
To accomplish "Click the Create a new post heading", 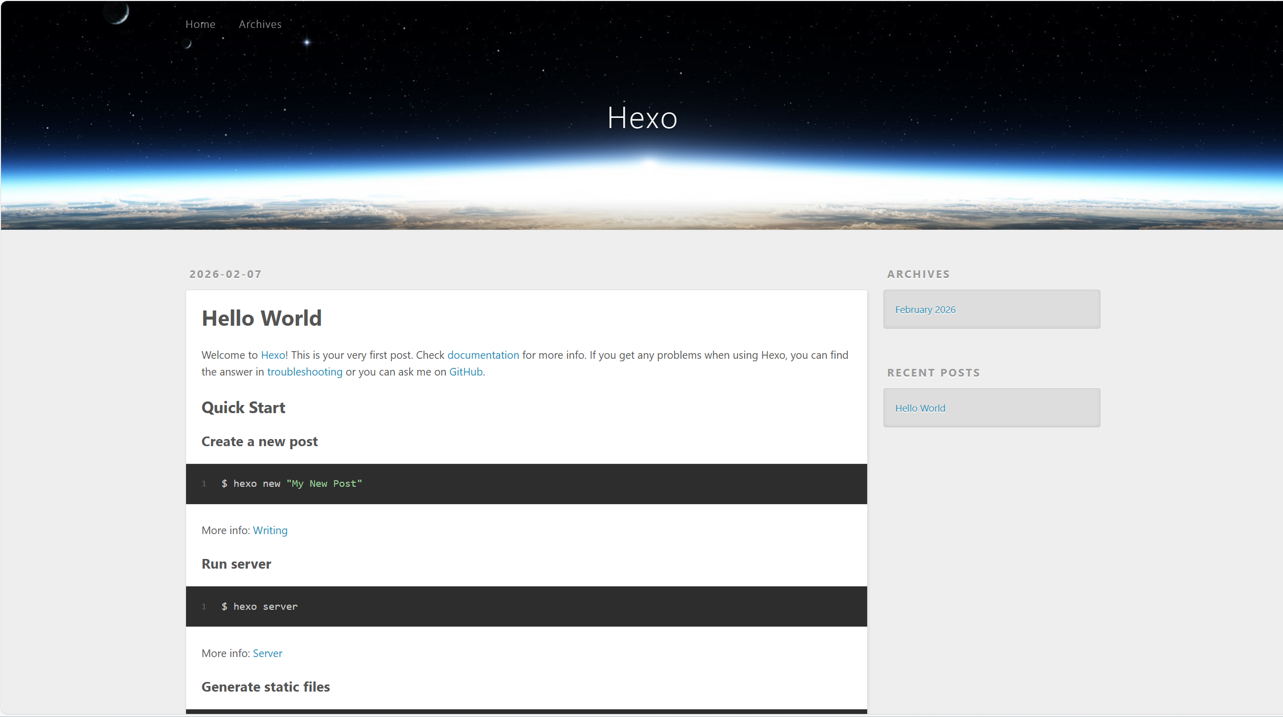I will tap(259, 441).
